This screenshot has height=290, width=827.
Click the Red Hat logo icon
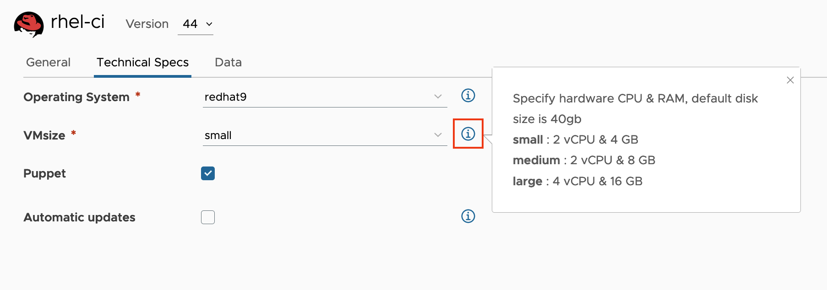pyautogui.click(x=29, y=24)
